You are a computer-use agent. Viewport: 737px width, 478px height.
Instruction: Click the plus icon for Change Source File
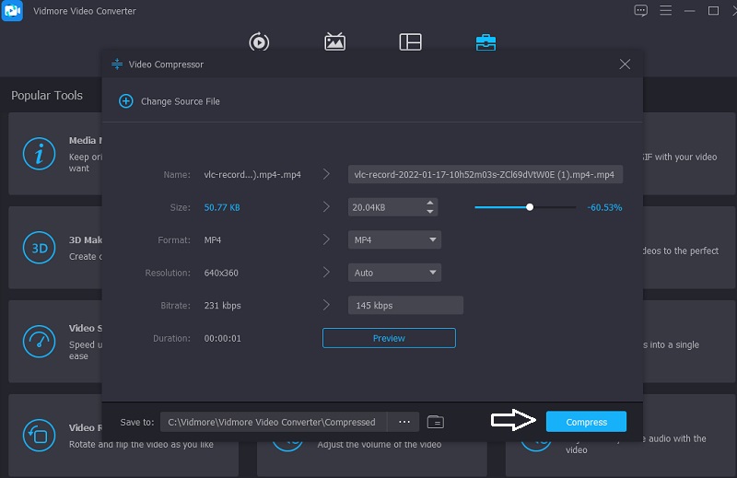tap(126, 101)
